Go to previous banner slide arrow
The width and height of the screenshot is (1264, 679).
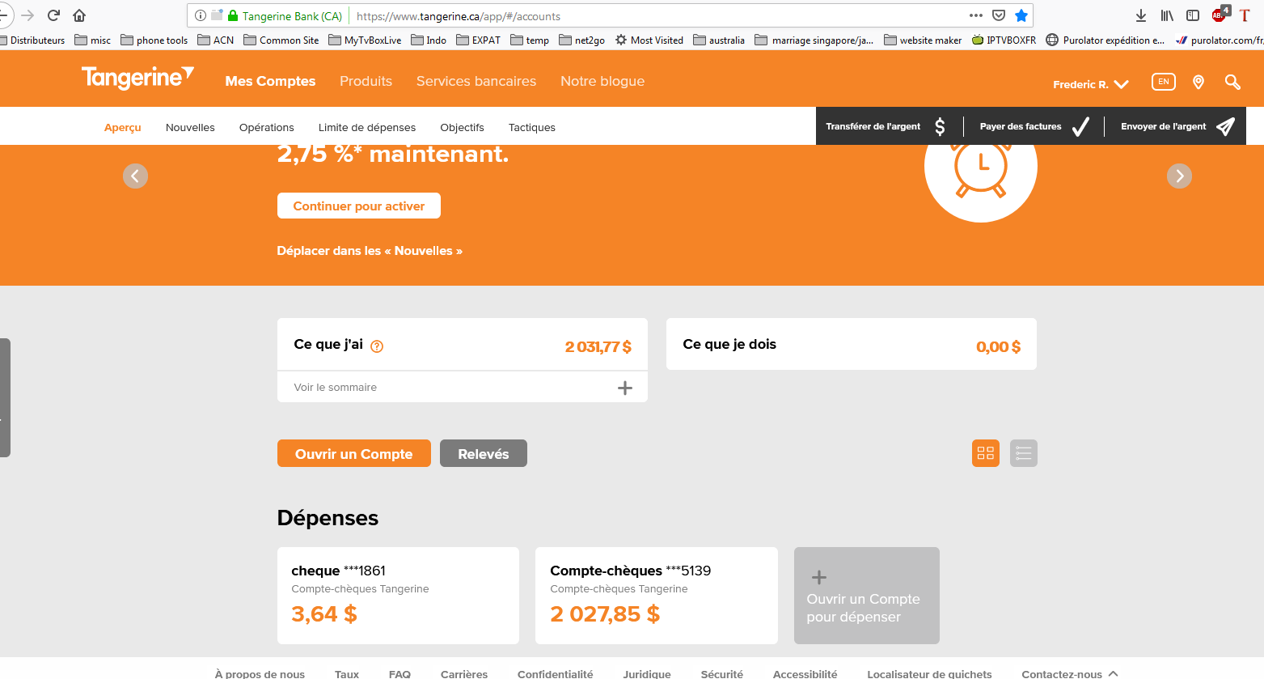[x=135, y=176]
